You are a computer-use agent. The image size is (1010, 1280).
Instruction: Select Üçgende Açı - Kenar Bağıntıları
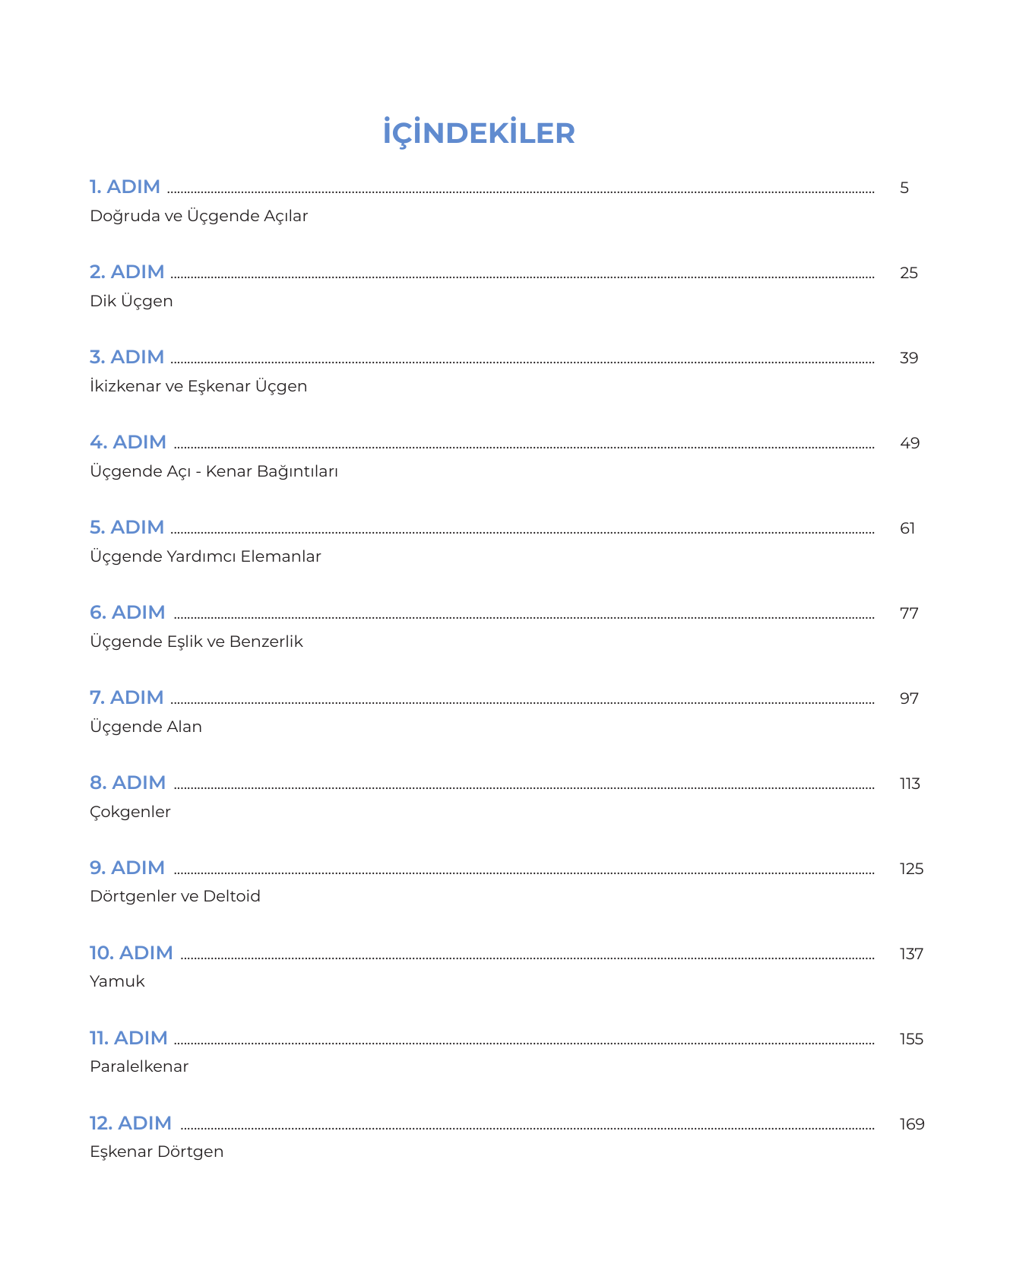[x=214, y=471]
